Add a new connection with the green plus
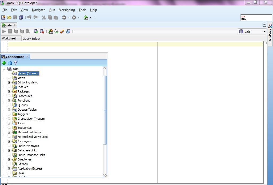273x185 pixels. point(4,63)
